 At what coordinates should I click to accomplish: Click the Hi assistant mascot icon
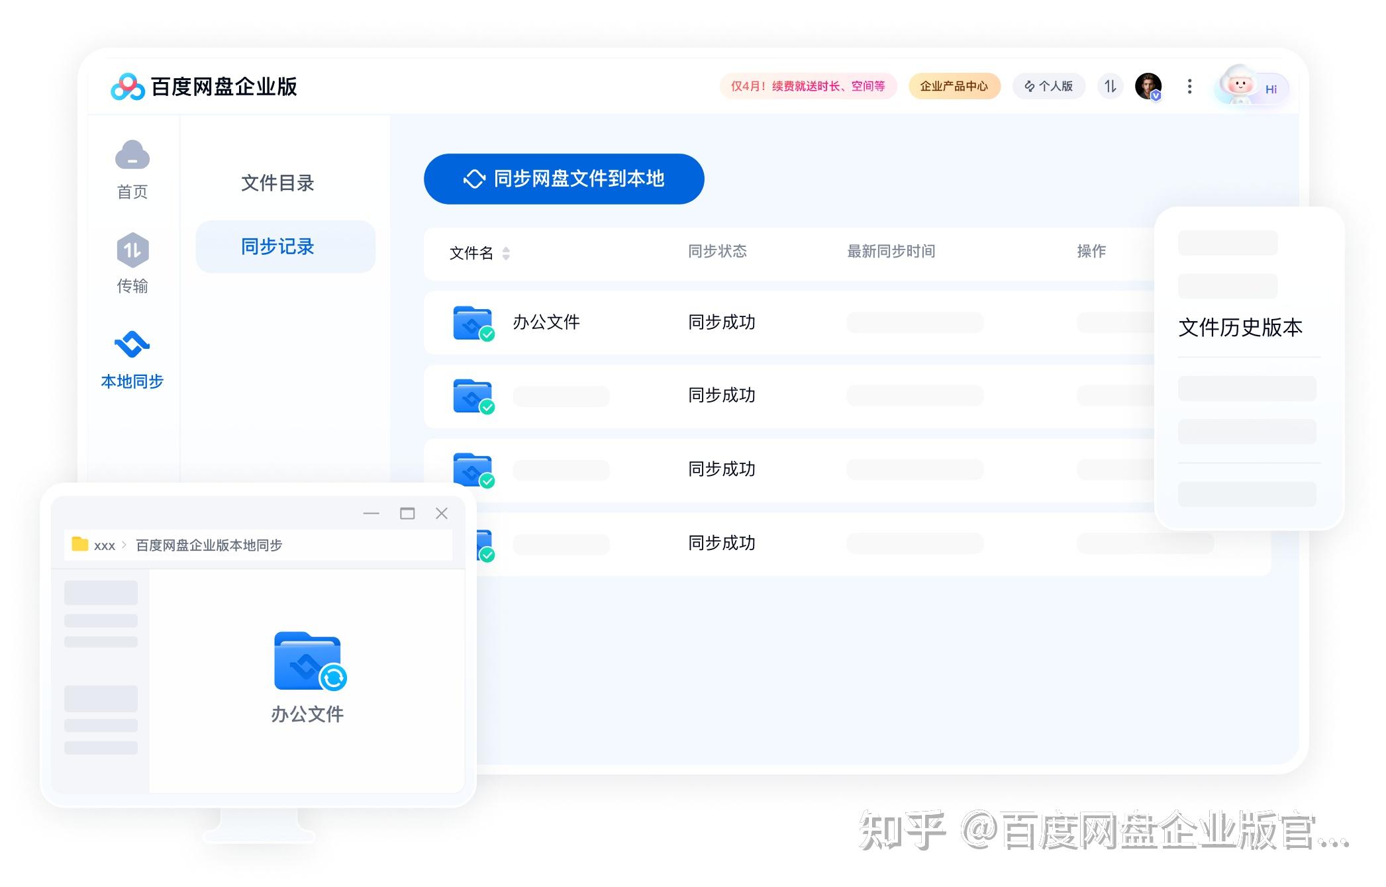[x=1239, y=86]
